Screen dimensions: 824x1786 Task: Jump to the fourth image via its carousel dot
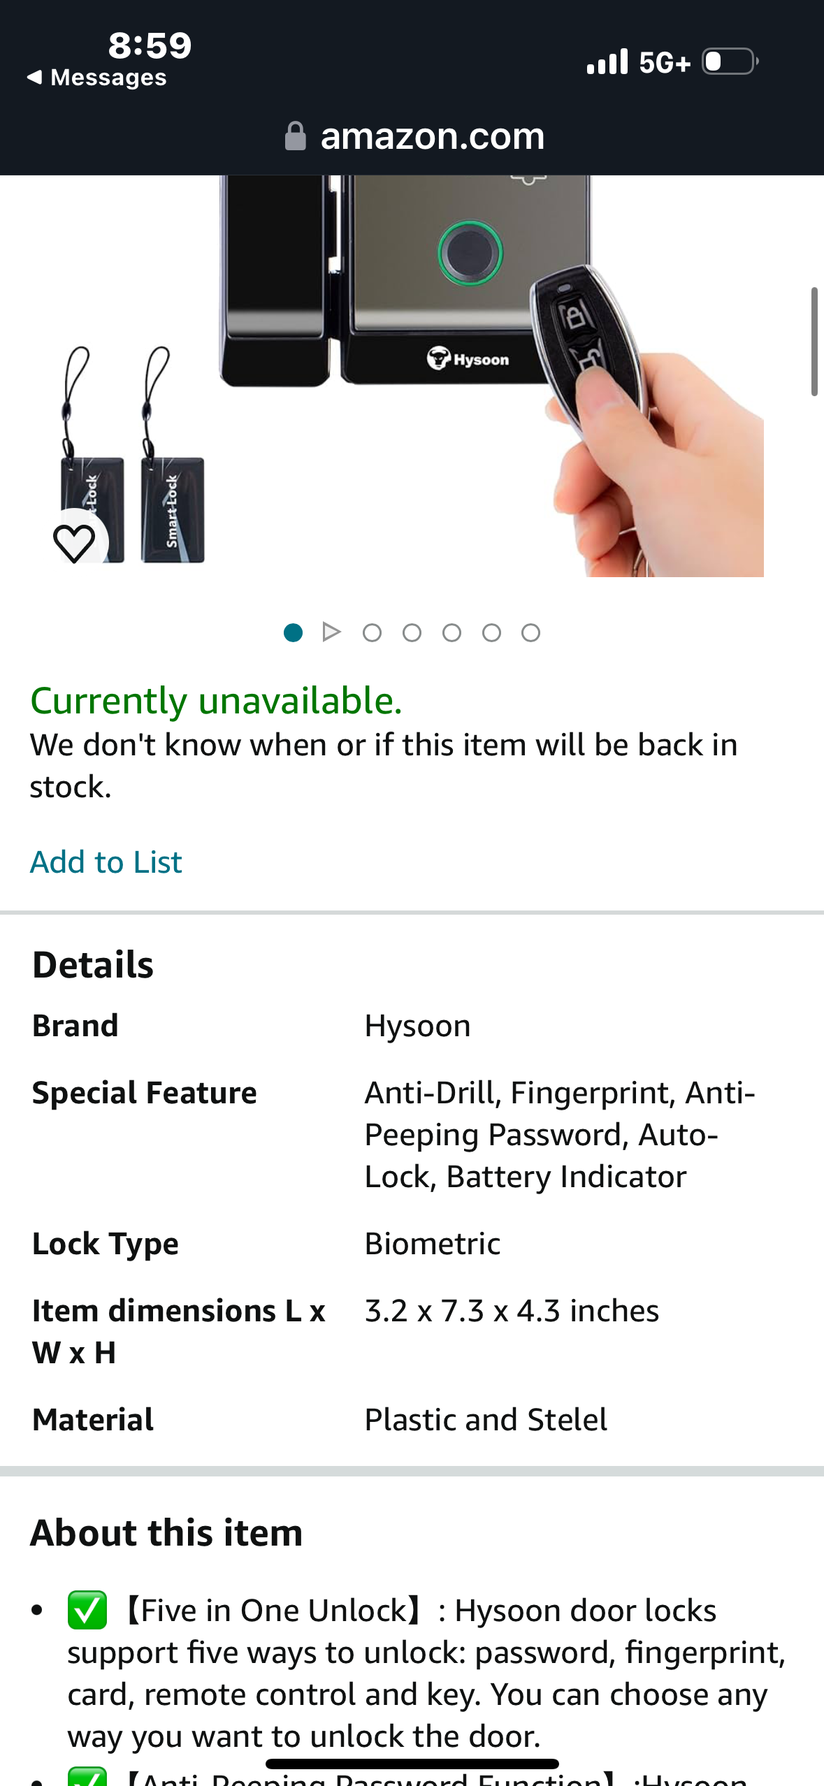coord(452,631)
